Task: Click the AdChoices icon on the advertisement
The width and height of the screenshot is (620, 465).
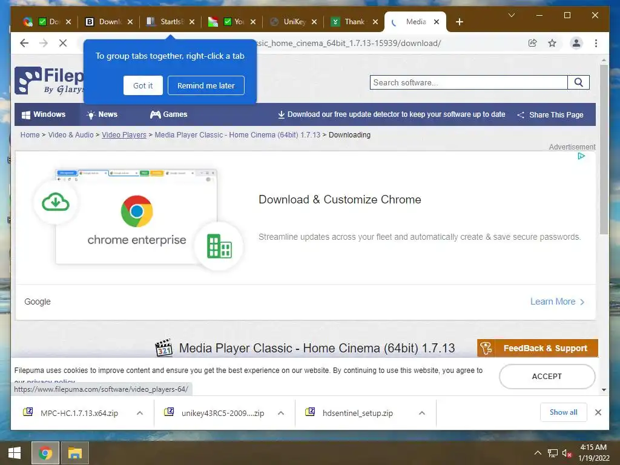Action: [581, 156]
